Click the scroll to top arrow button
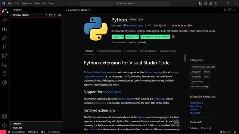The image size is (239, 134). pos(177,122)
